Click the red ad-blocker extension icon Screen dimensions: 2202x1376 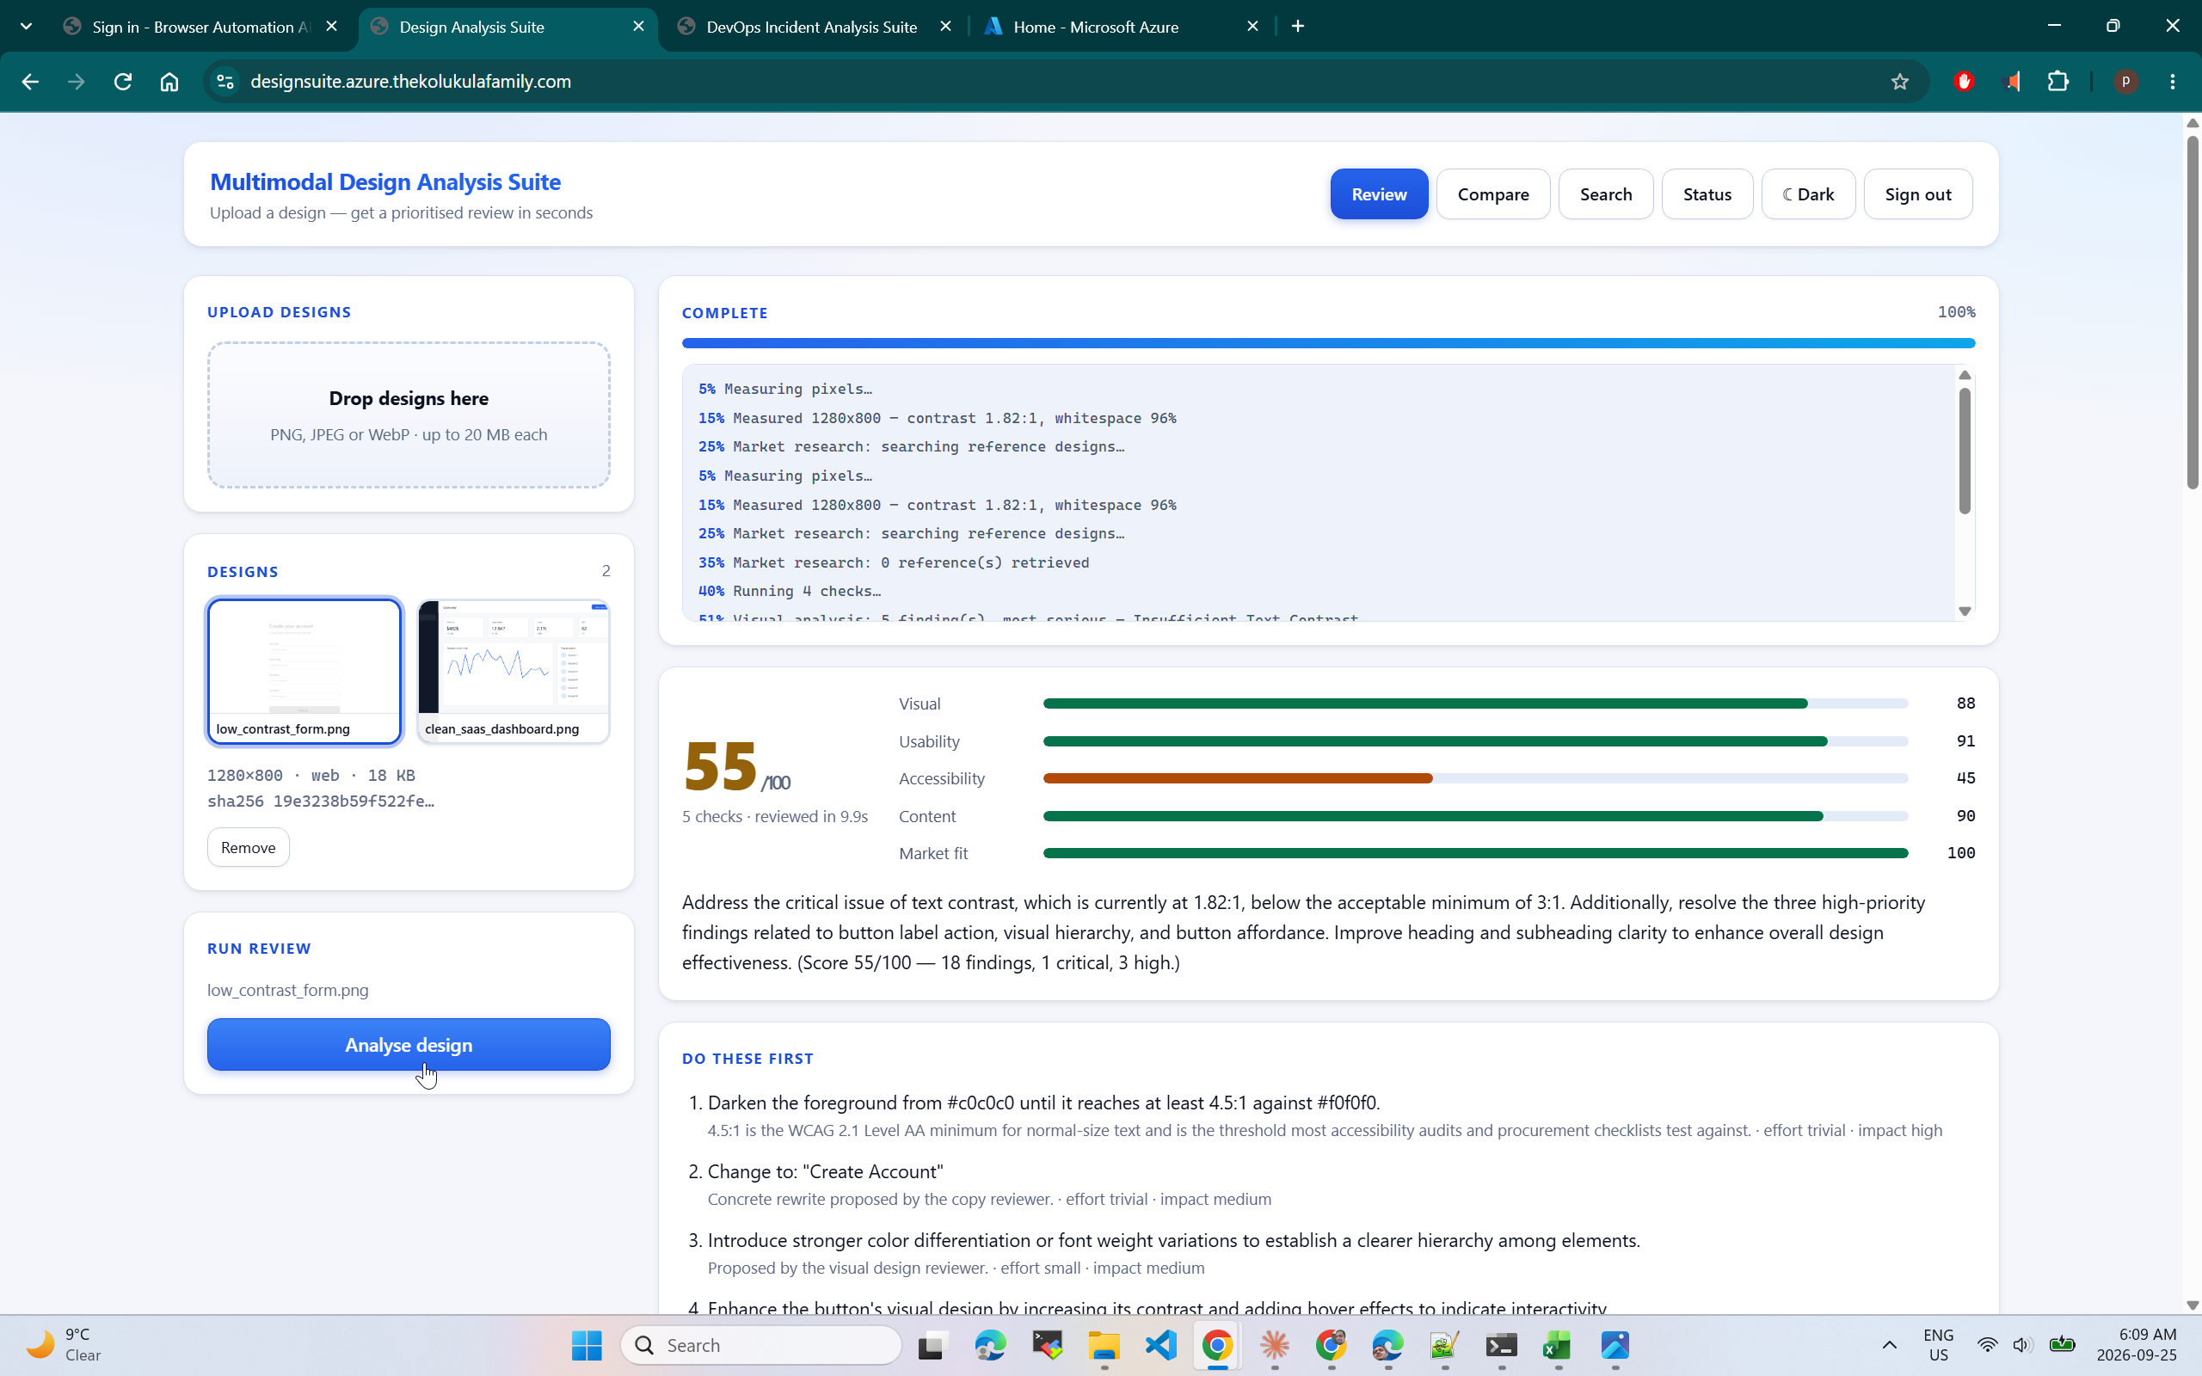(1964, 82)
